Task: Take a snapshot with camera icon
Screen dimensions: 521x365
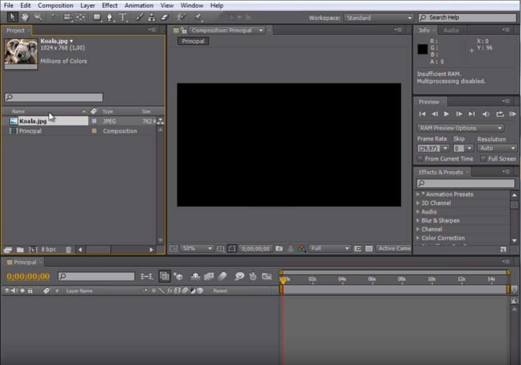Action: tap(279, 248)
